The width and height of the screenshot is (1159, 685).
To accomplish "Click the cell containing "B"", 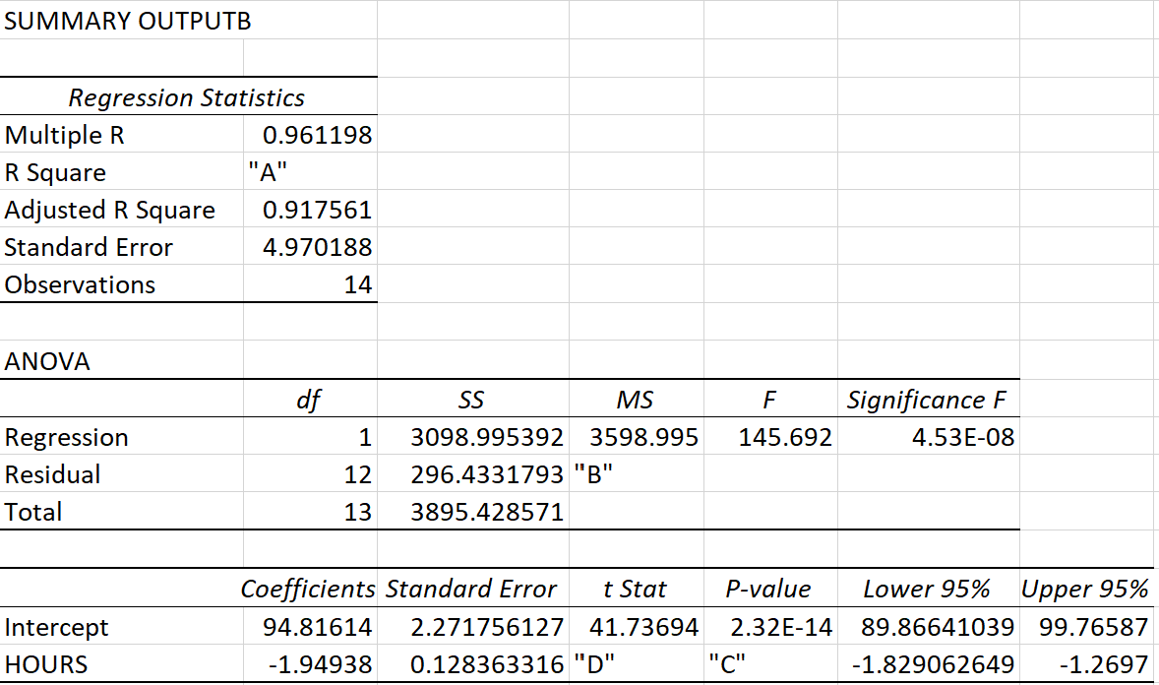I will [x=593, y=474].
